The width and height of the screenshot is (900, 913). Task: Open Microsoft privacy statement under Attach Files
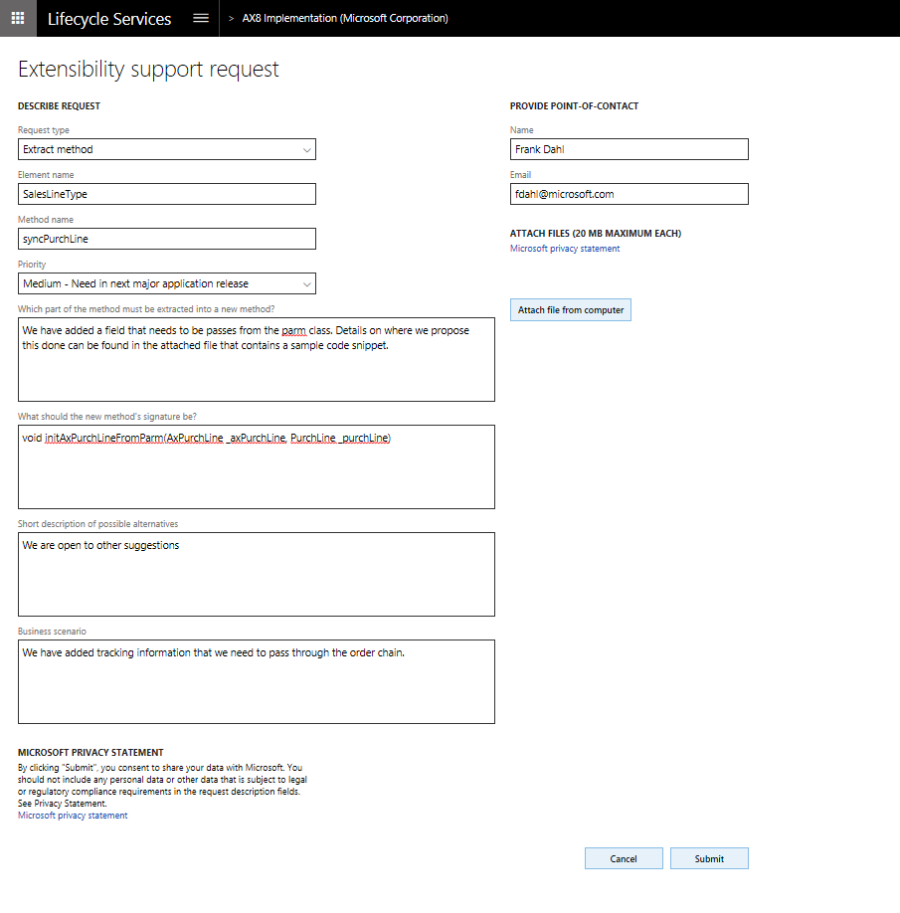[564, 249]
